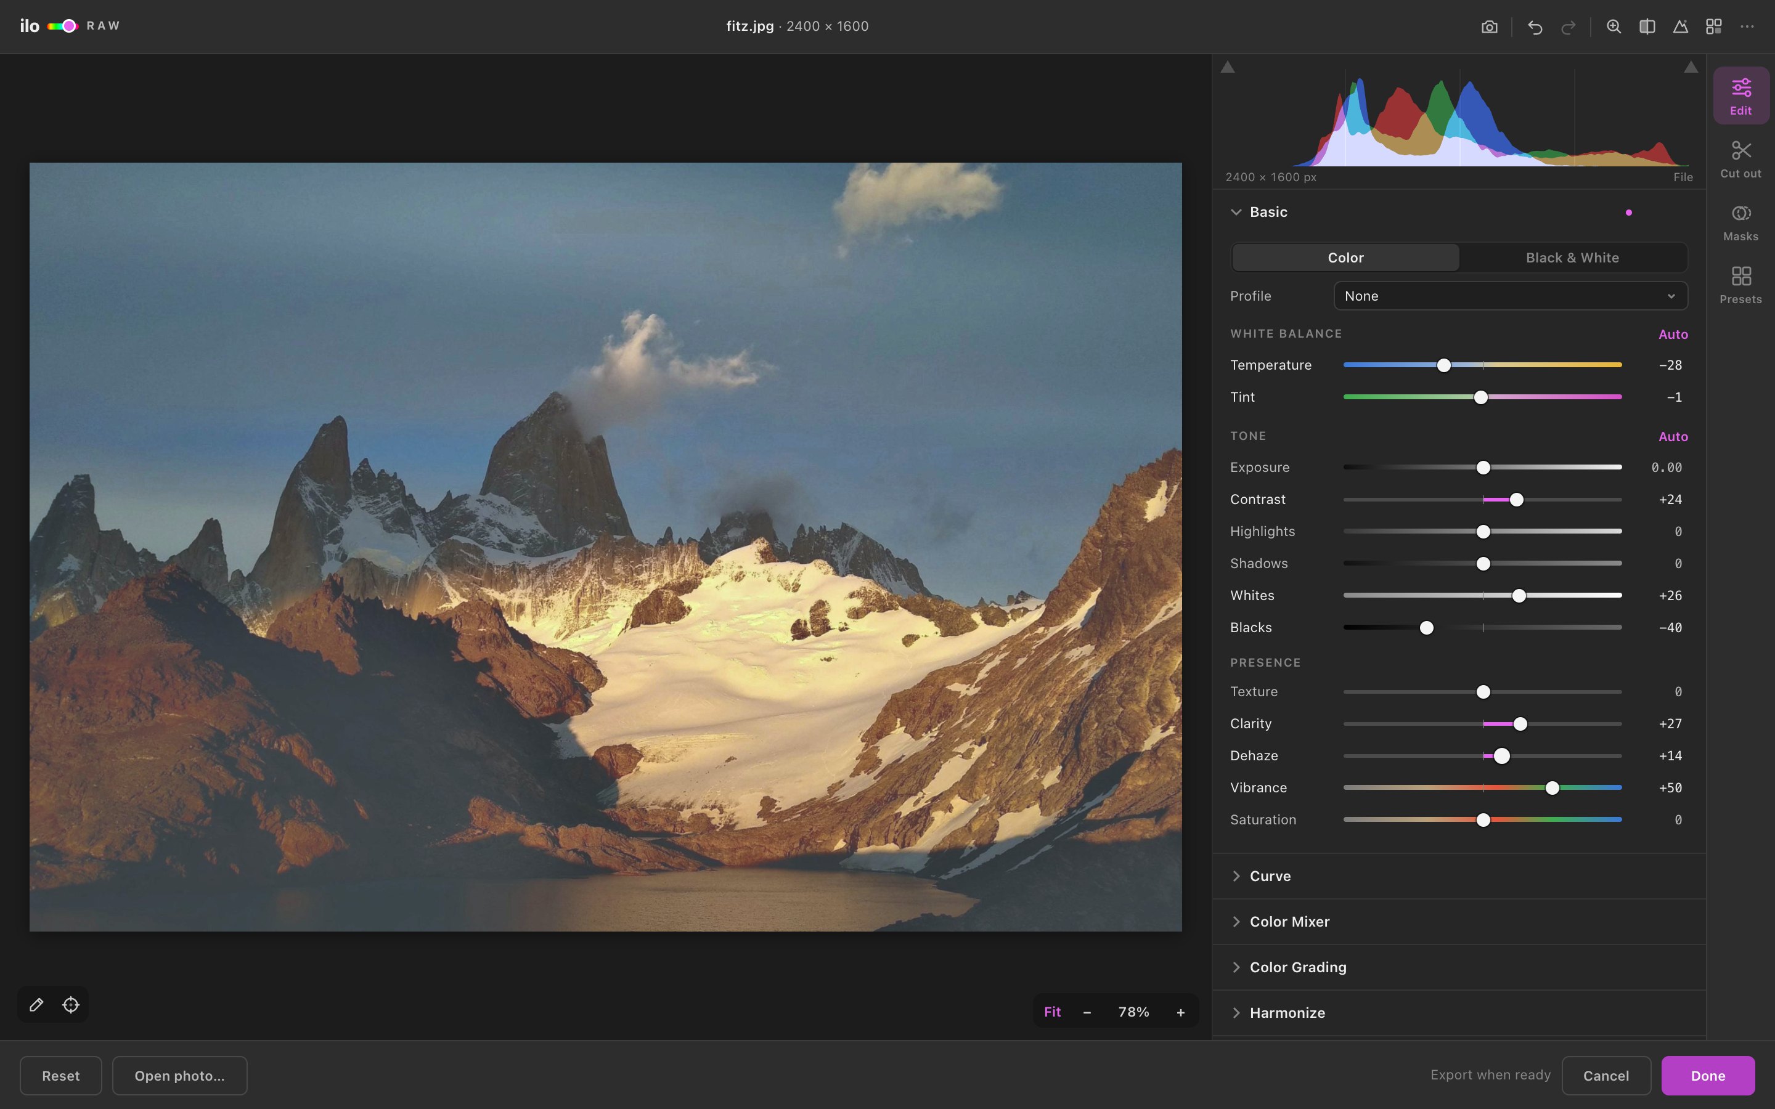
Task: Click Auto for White Balance
Action: click(1673, 335)
